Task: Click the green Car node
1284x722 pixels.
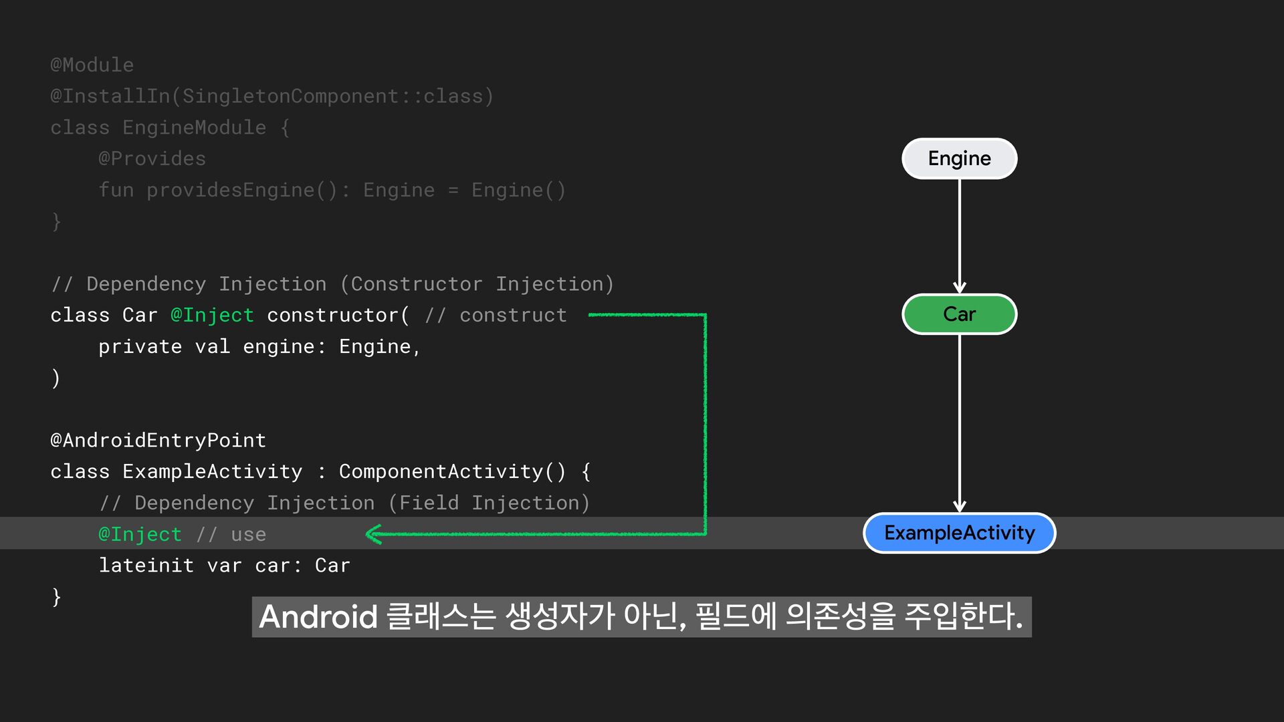Action: click(x=959, y=314)
